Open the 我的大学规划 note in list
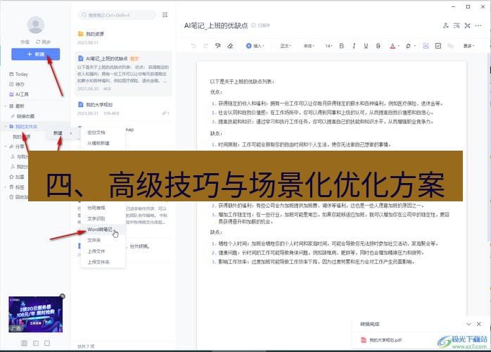The height and width of the screenshot is (352, 491). tap(123, 108)
